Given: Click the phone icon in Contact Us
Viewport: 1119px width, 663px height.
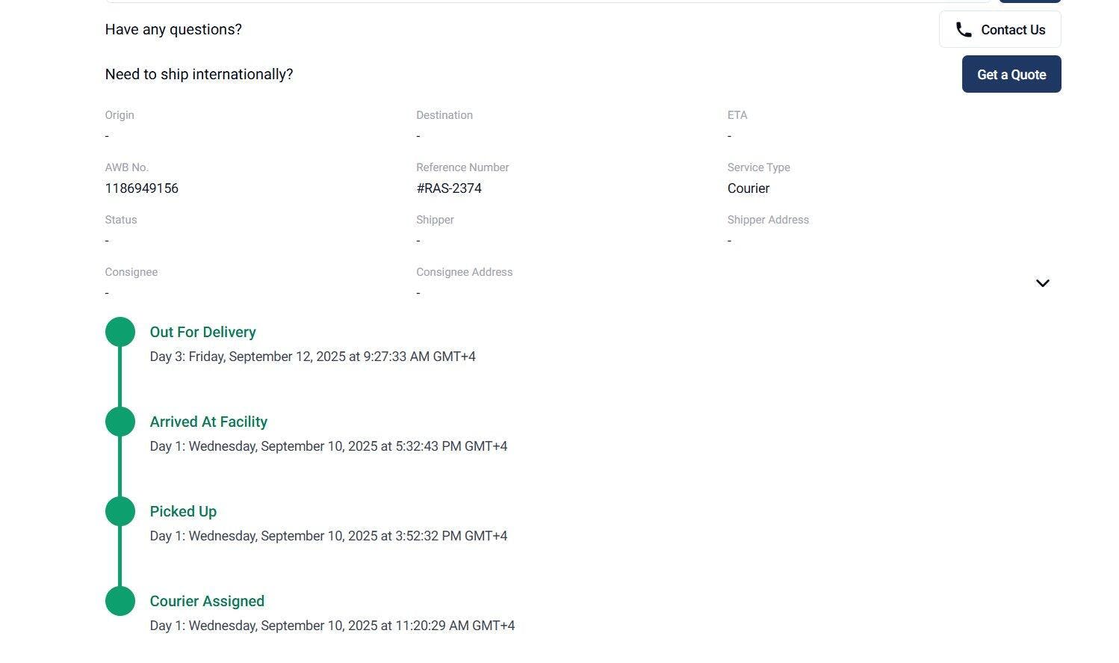Looking at the screenshot, I should tap(964, 30).
